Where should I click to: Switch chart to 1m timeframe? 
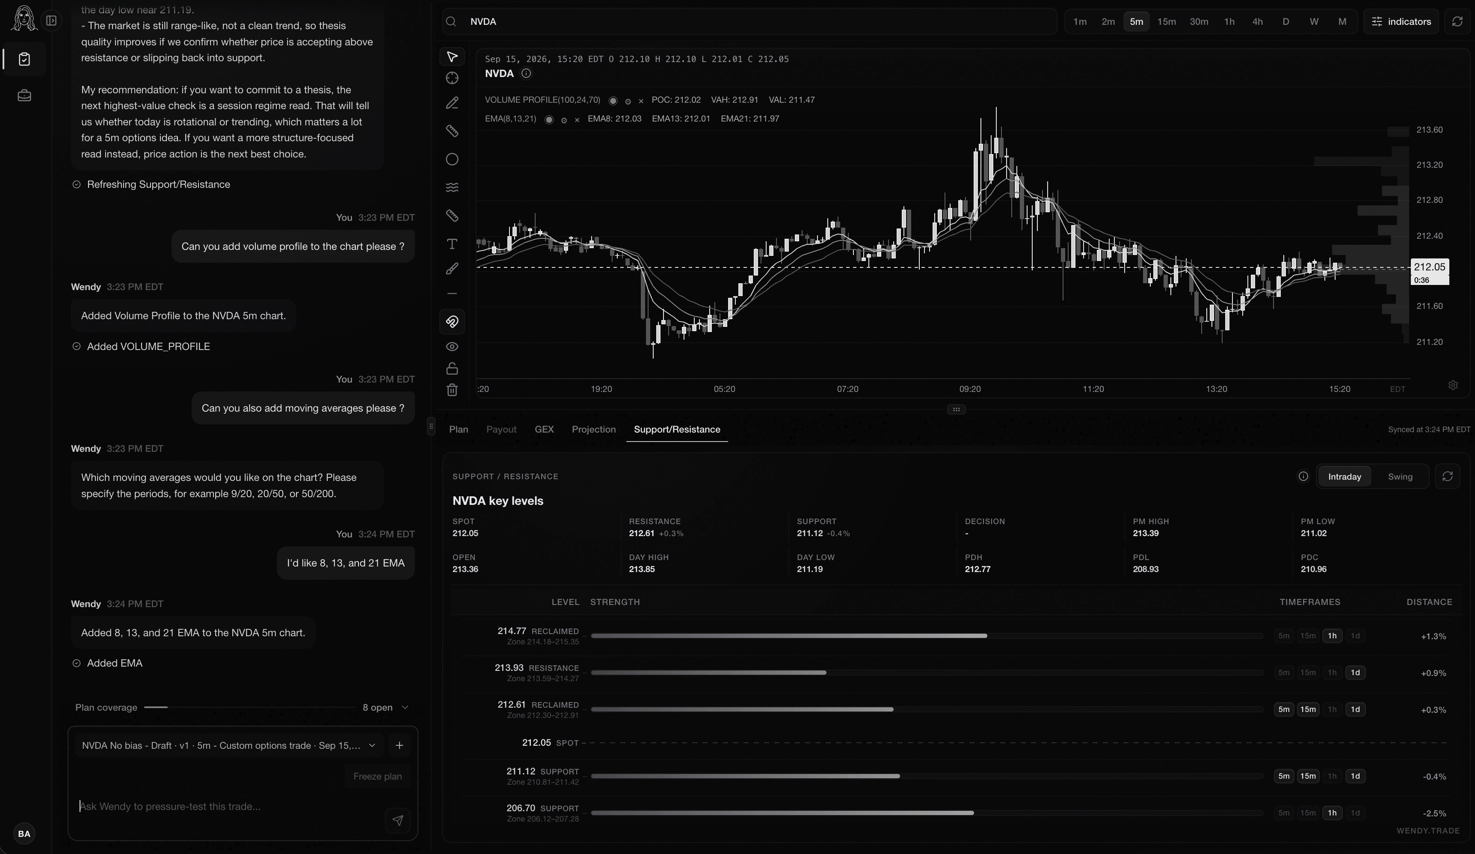pyautogui.click(x=1080, y=22)
